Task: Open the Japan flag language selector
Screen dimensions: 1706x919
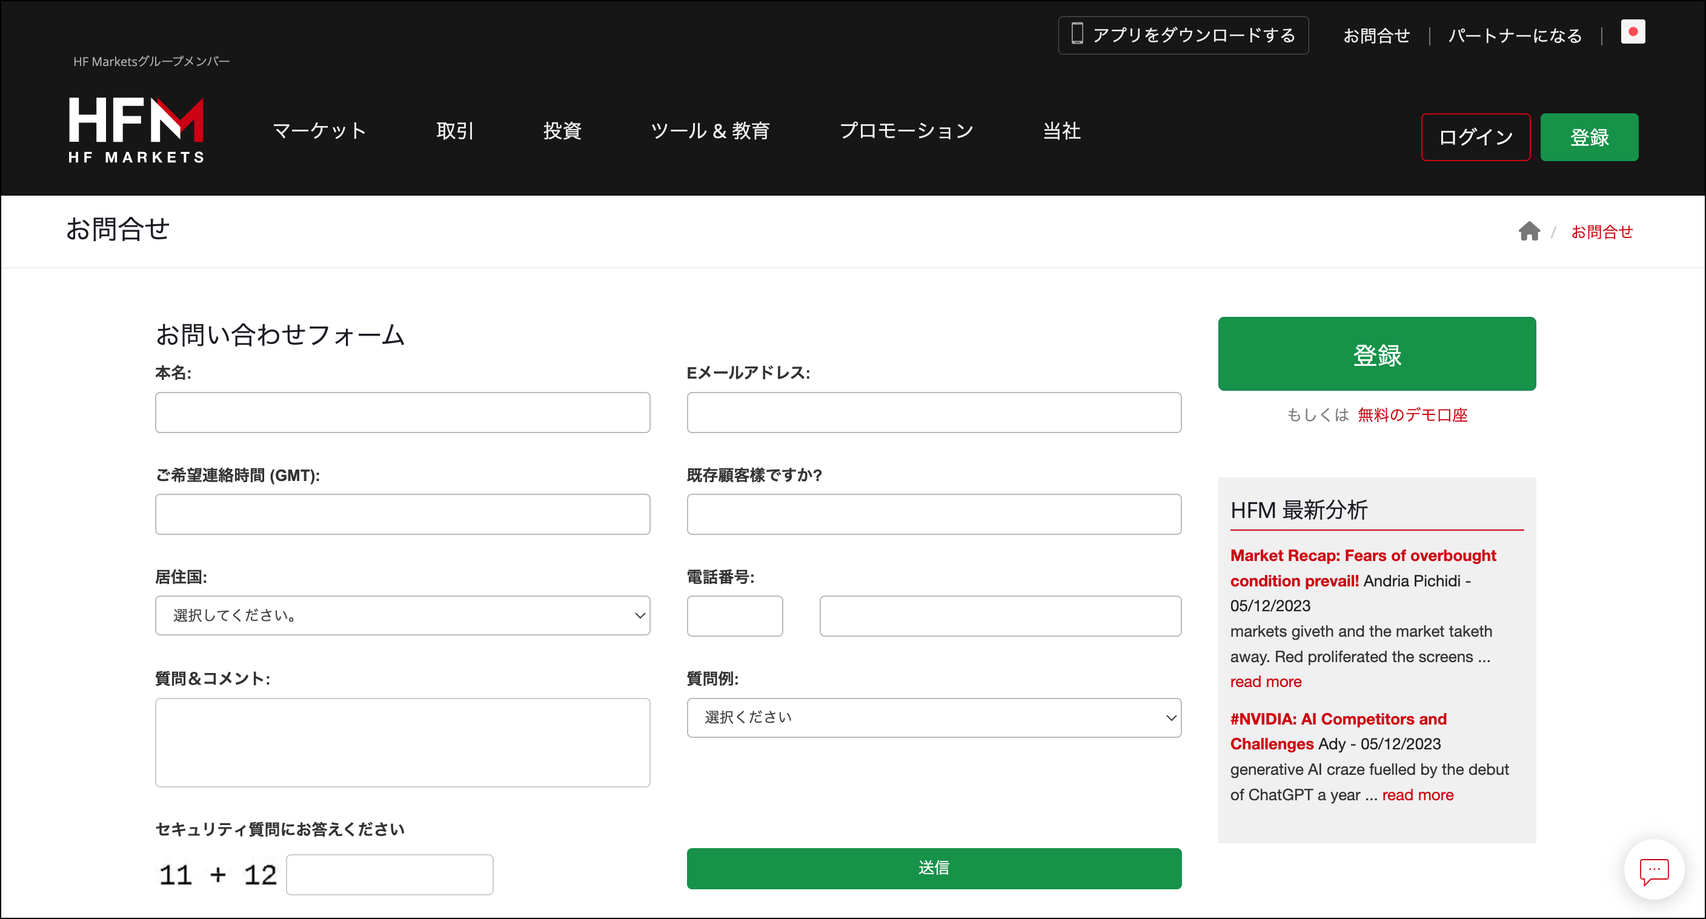Action: pos(1633,31)
